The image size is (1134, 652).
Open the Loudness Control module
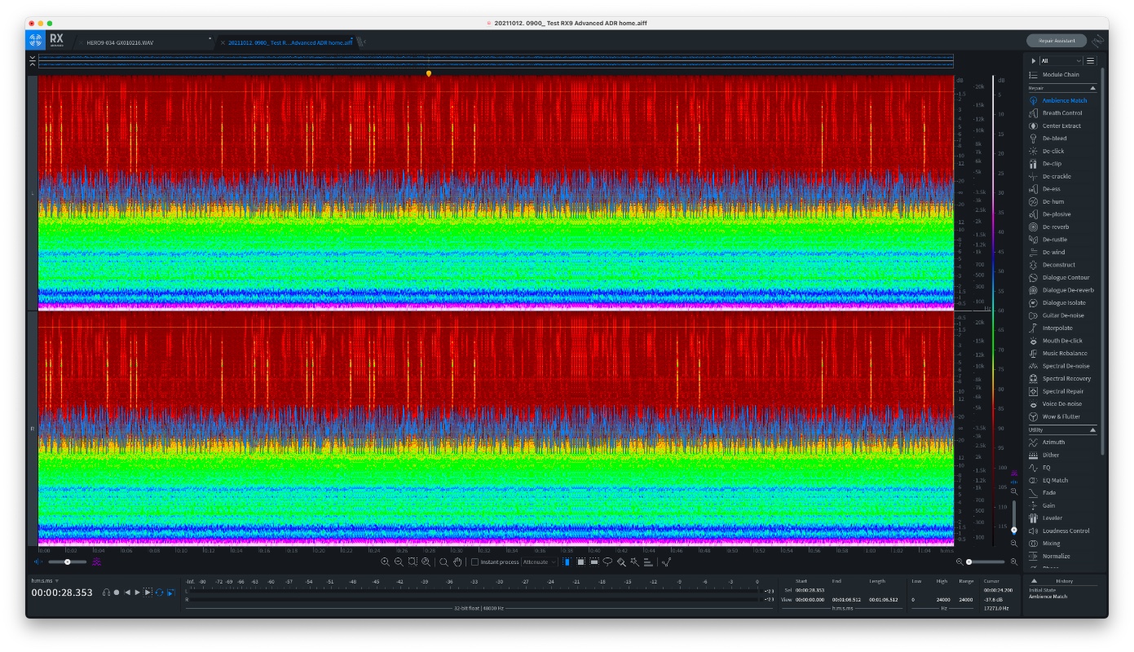tap(1066, 531)
